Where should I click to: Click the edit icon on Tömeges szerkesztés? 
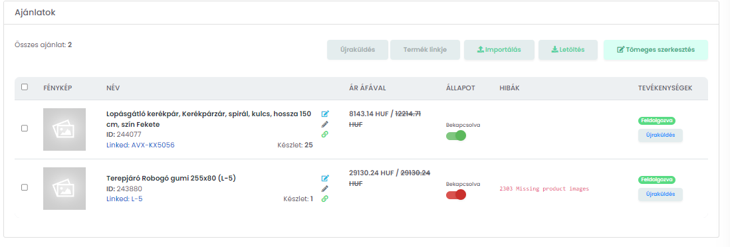click(x=620, y=50)
